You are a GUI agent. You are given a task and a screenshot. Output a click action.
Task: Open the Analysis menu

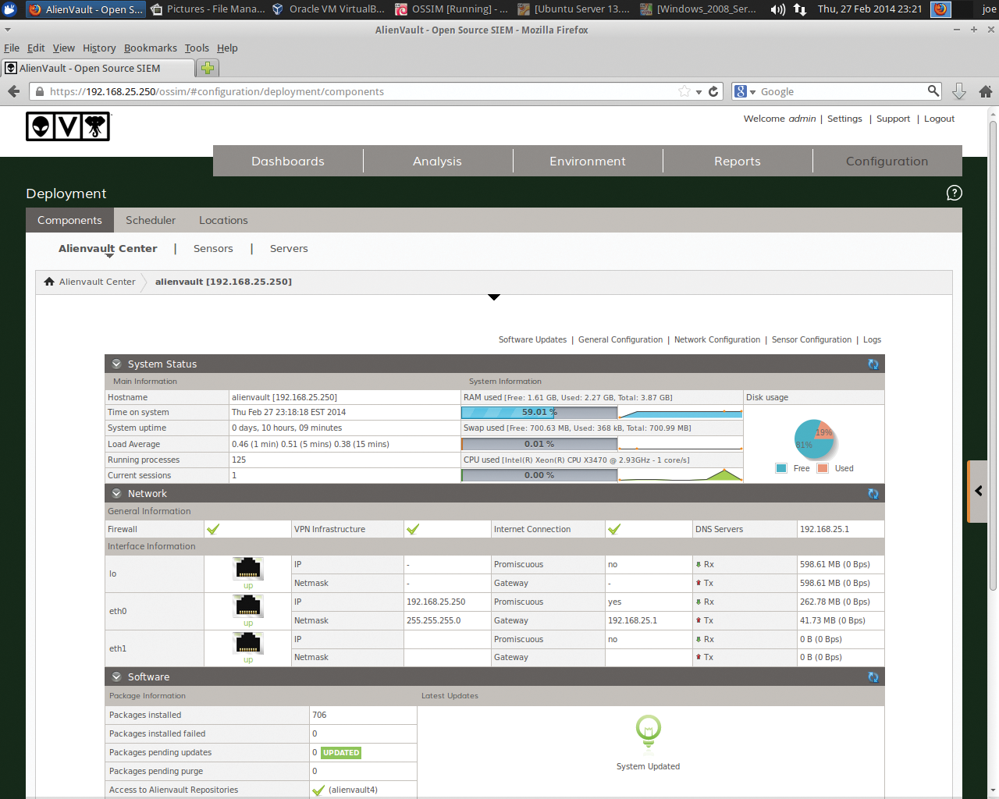(x=438, y=162)
